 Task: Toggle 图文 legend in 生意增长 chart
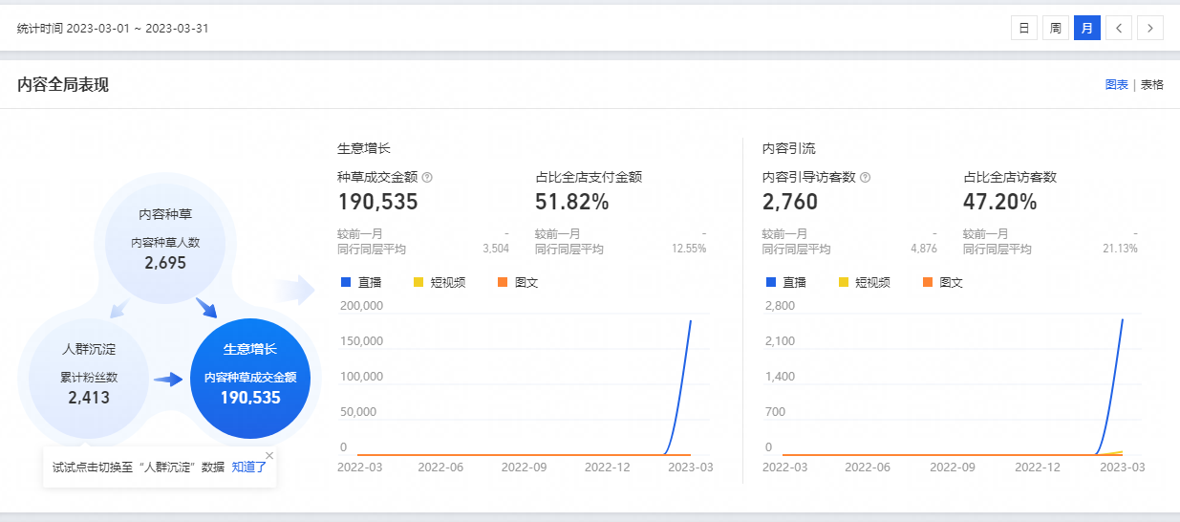point(517,283)
